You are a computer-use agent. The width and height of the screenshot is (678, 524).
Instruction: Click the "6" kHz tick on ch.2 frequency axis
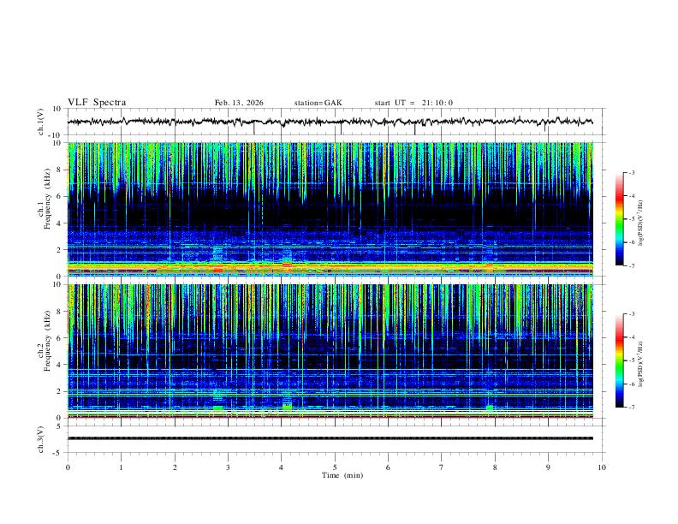click(x=60, y=338)
